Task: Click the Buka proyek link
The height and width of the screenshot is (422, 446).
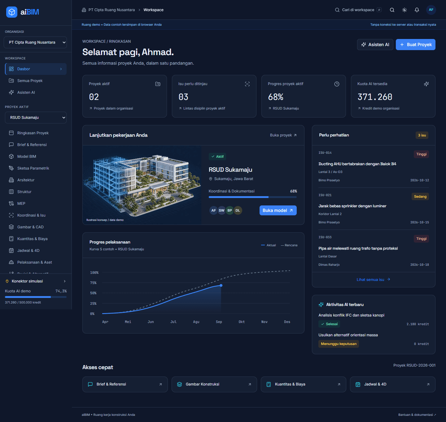Action: pos(283,135)
